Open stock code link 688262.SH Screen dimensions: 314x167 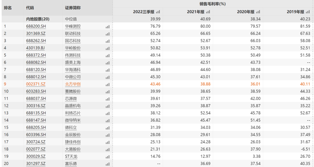(x=36, y=41)
